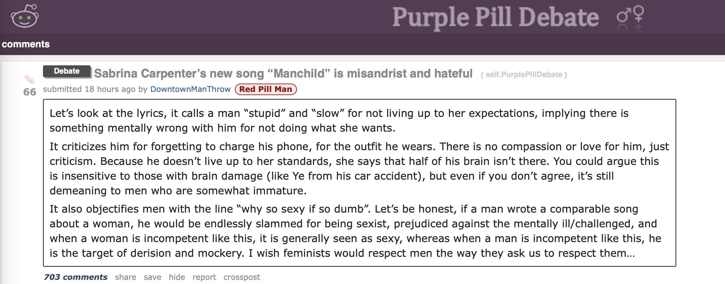Open the 703 comments link
The height and width of the screenshot is (284, 725).
(76, 277)
